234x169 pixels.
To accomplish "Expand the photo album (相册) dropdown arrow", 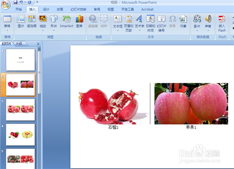I will point(43,30).
